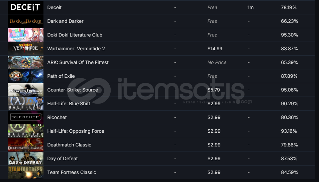Select the Vermintide 2 banner image
The width and height of the screenshot is (319, 182).
pyautogui.click(x=25, y=49)
